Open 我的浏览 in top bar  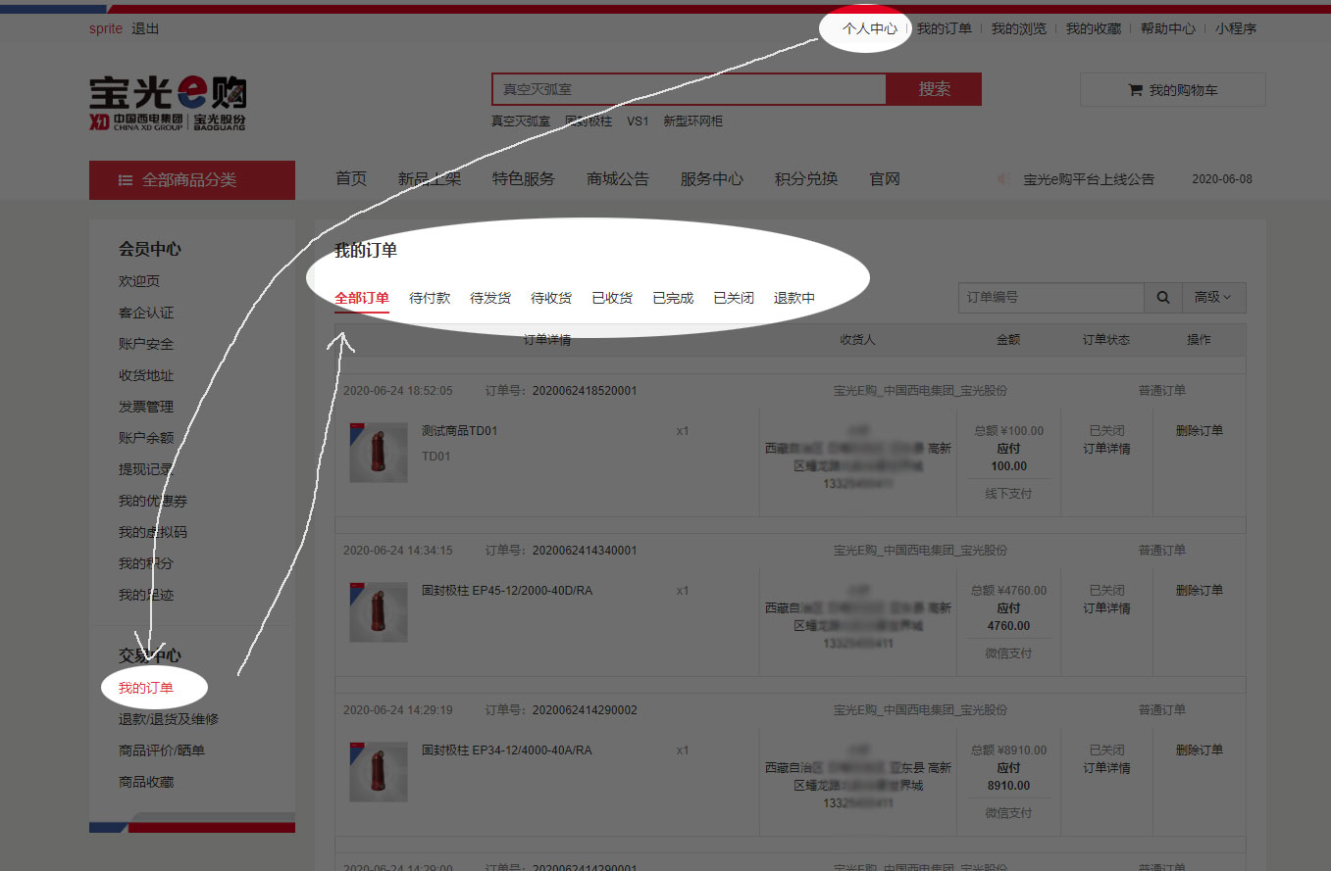(x=1019, y=28)
